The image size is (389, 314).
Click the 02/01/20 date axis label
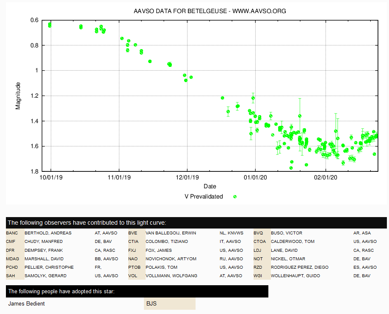point(326,177)
